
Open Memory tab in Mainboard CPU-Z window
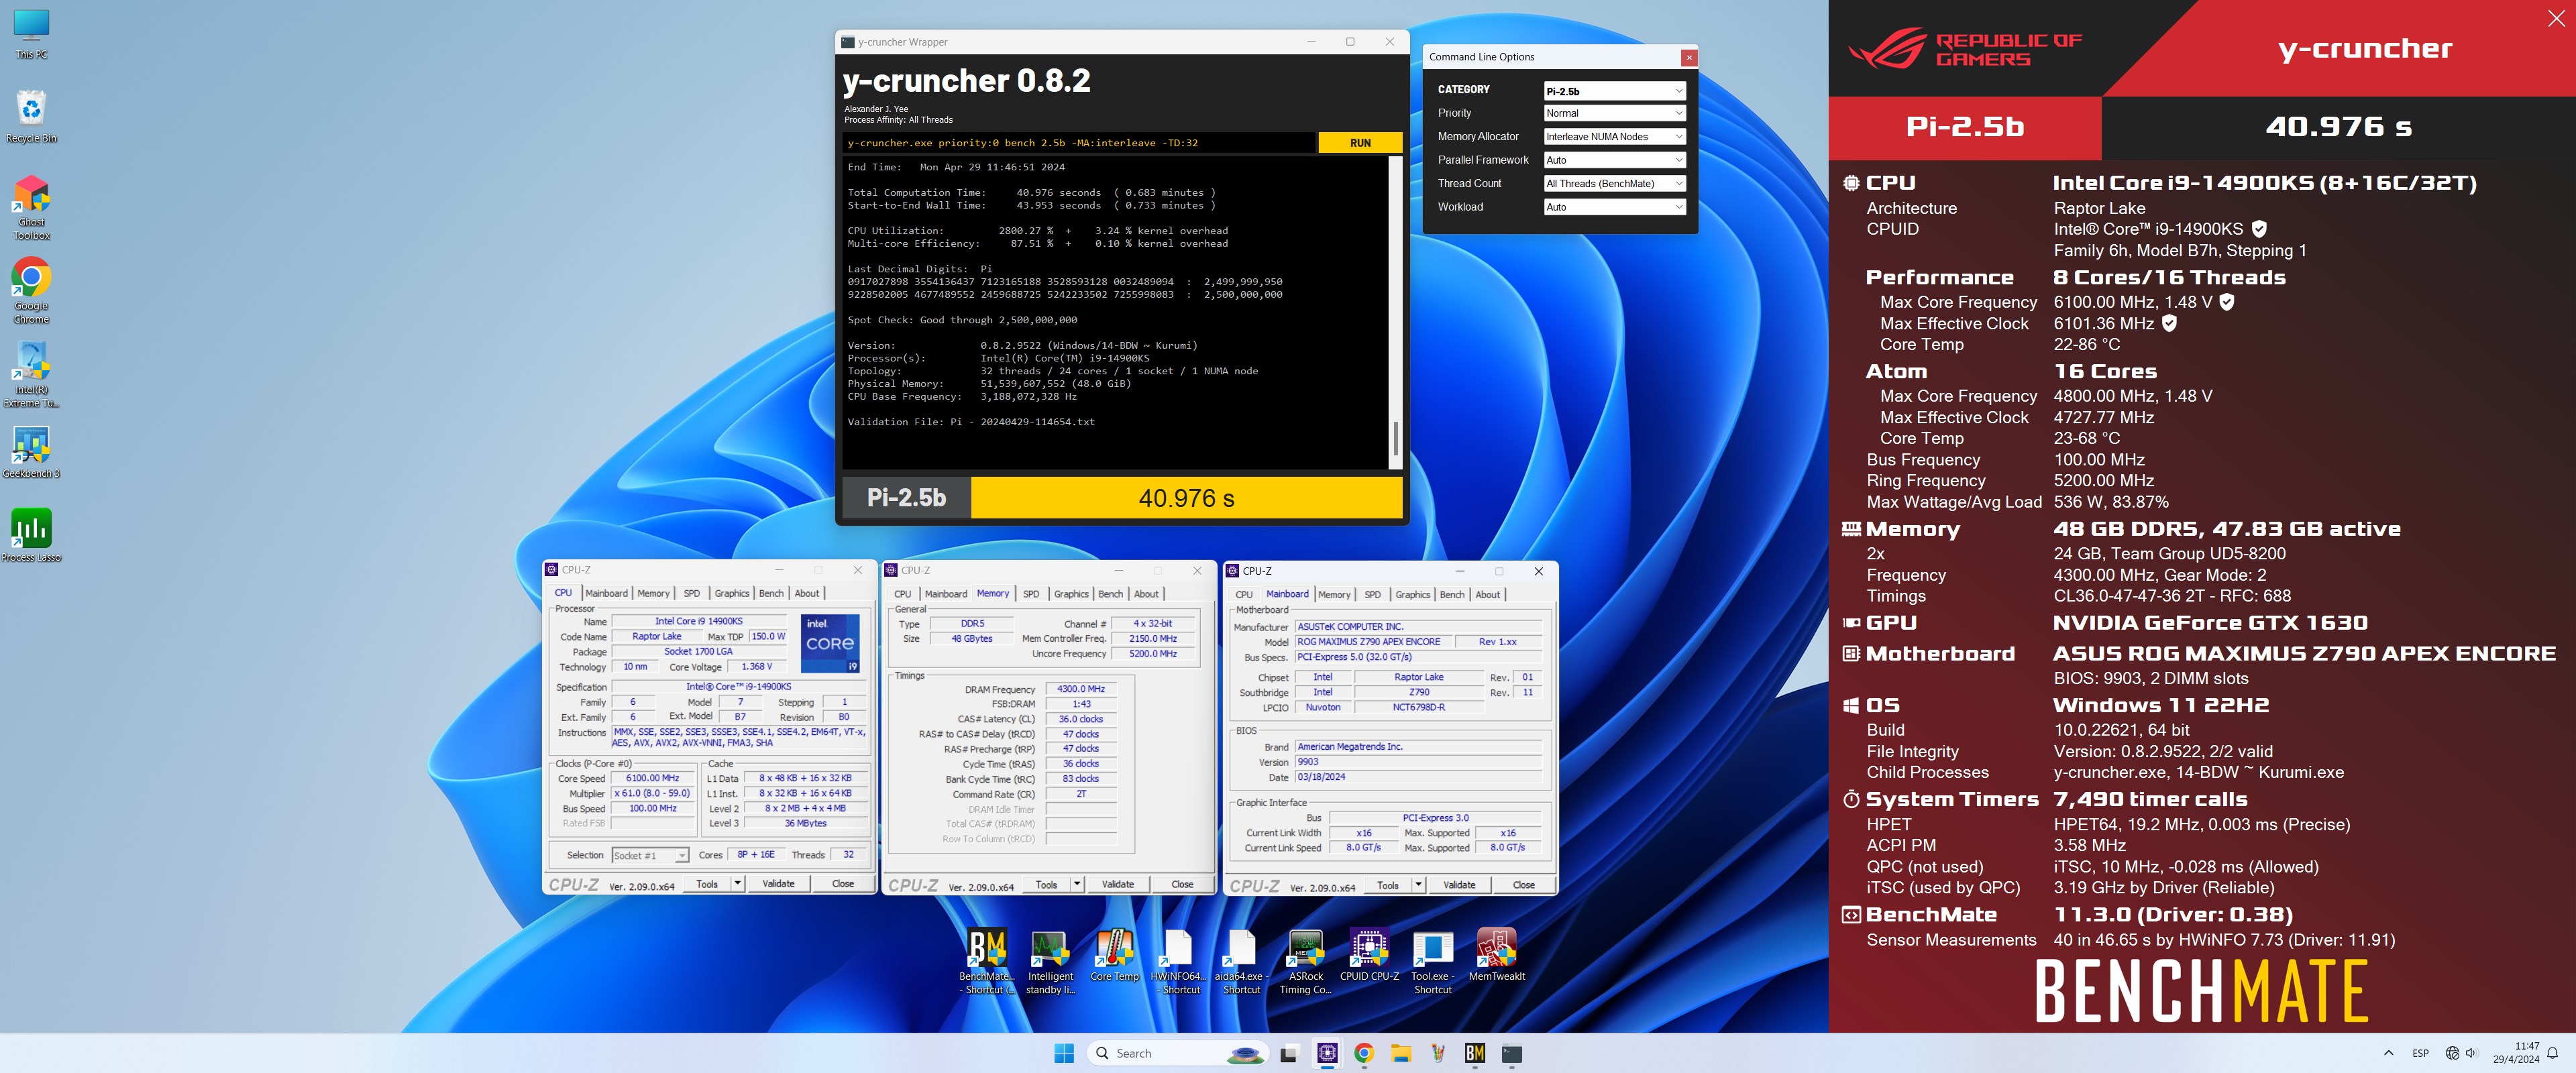(1334, 595)
